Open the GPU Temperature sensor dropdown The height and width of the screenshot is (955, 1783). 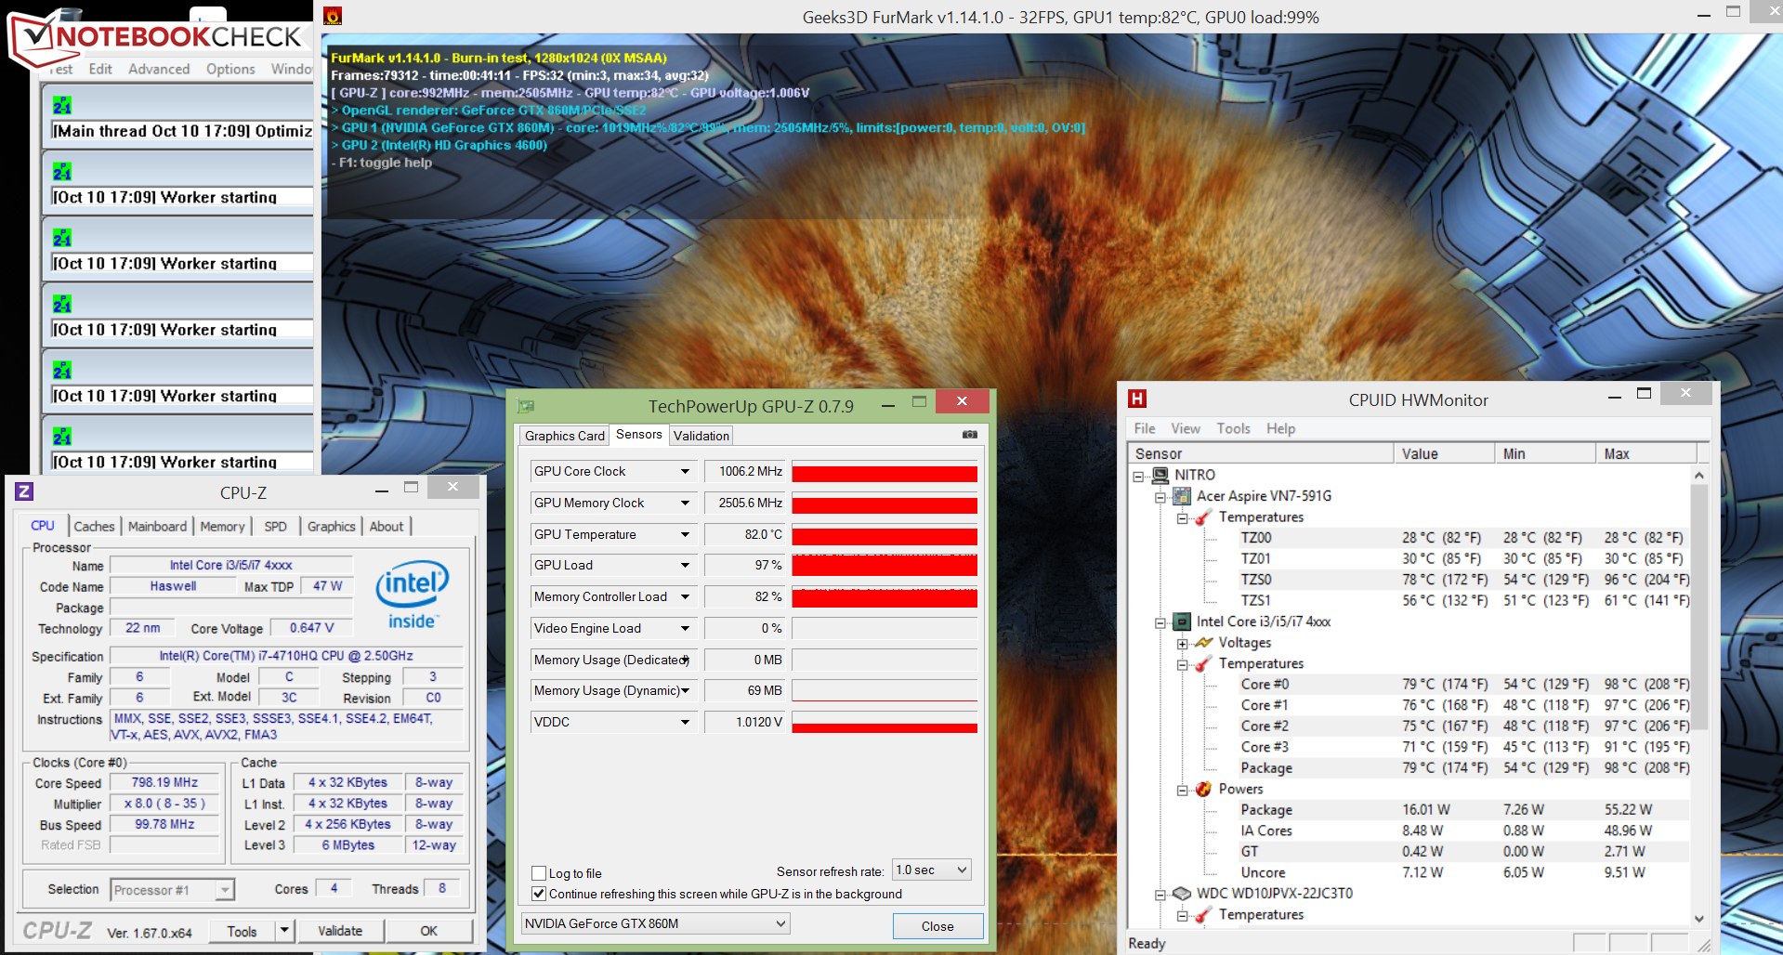tap(685, 534)
